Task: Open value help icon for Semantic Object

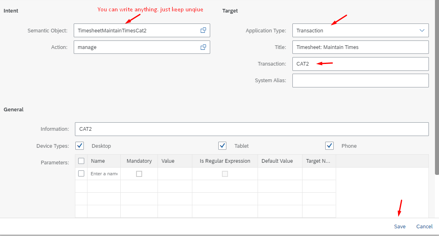Action: pos(203,30)
